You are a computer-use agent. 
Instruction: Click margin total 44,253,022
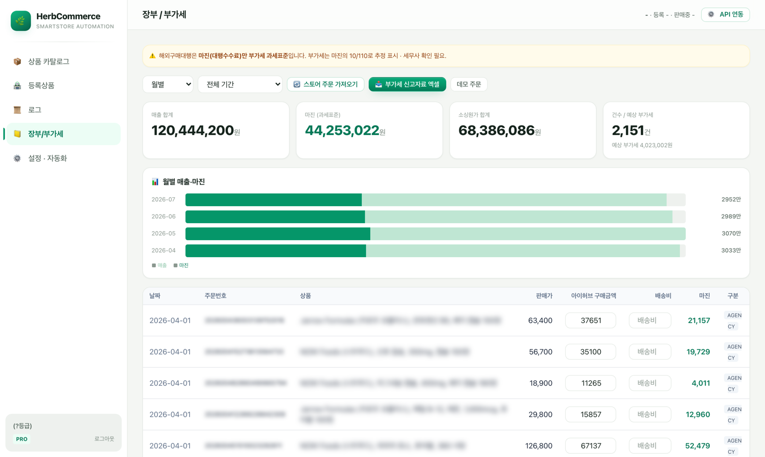[342, 130]
